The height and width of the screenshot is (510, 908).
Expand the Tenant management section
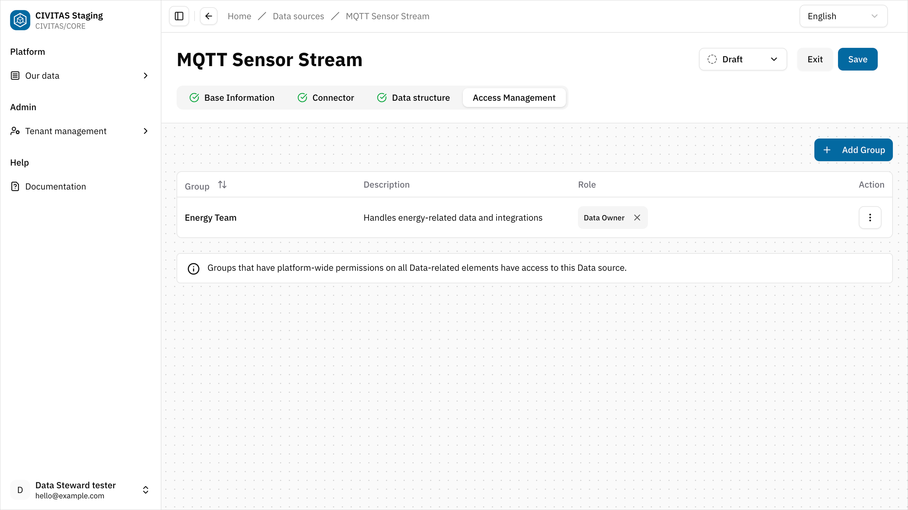point(146,131)
